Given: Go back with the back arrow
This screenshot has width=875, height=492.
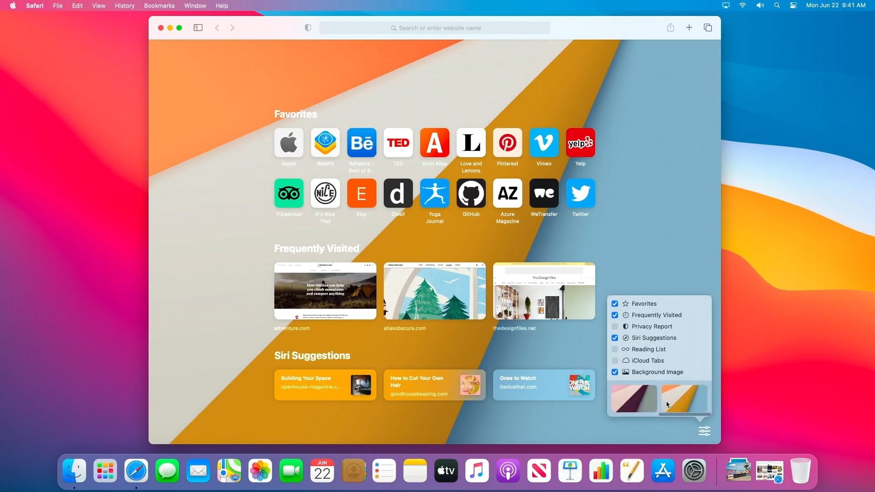Looking at the screenshot, I should click(x=217, y=28).
